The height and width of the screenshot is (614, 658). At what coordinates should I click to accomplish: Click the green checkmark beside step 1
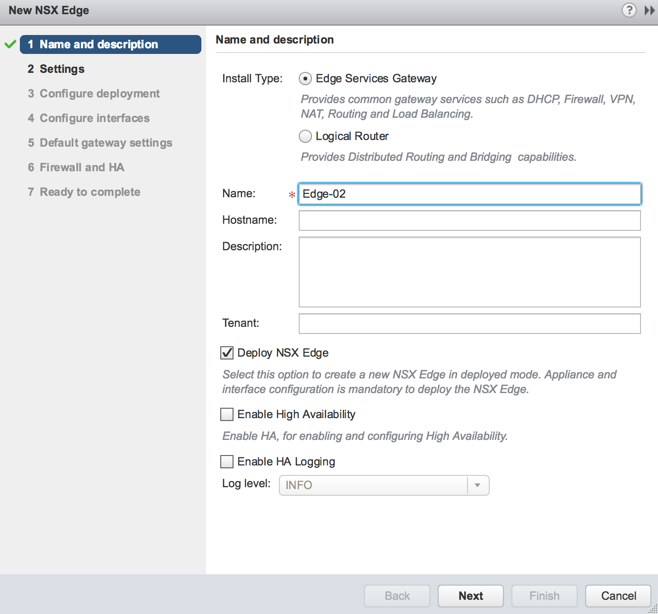pyautogui.click(x=10, y=44)
